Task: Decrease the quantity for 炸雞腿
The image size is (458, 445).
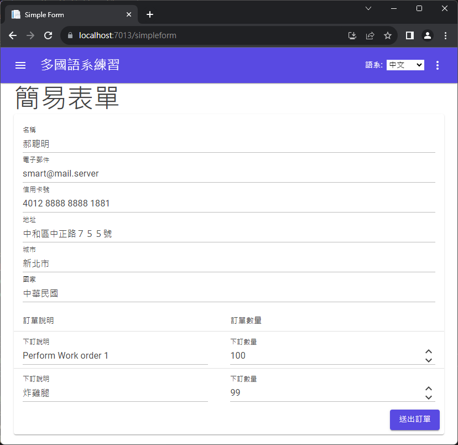Action: click(428, 397)
